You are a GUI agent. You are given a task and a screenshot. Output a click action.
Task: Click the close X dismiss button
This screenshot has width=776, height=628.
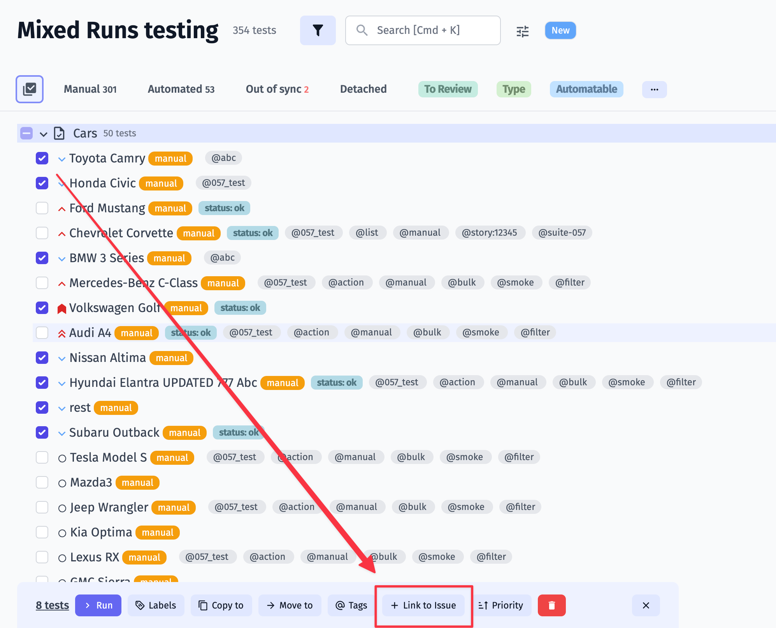click(646, 605)
